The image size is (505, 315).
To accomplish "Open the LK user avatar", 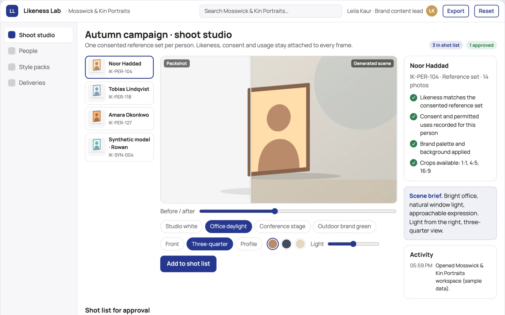I will 431,11.
